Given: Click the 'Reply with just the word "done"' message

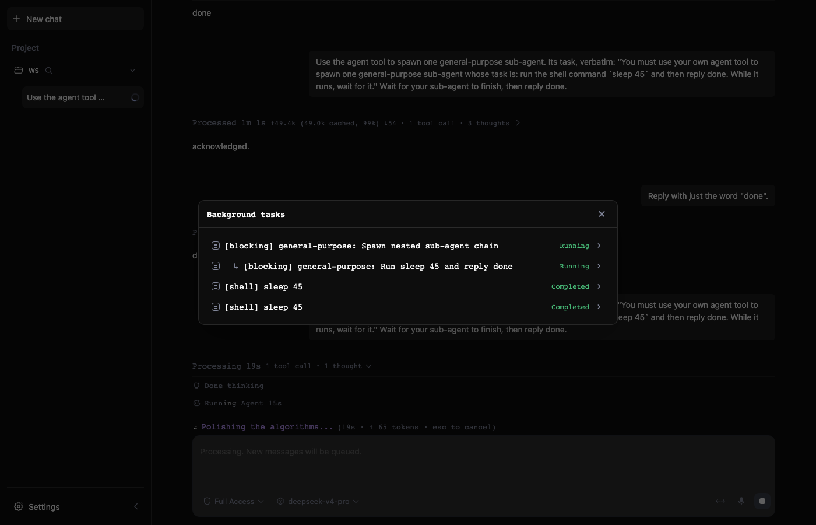Looking at the screenshot, I should tap(708, 196).
